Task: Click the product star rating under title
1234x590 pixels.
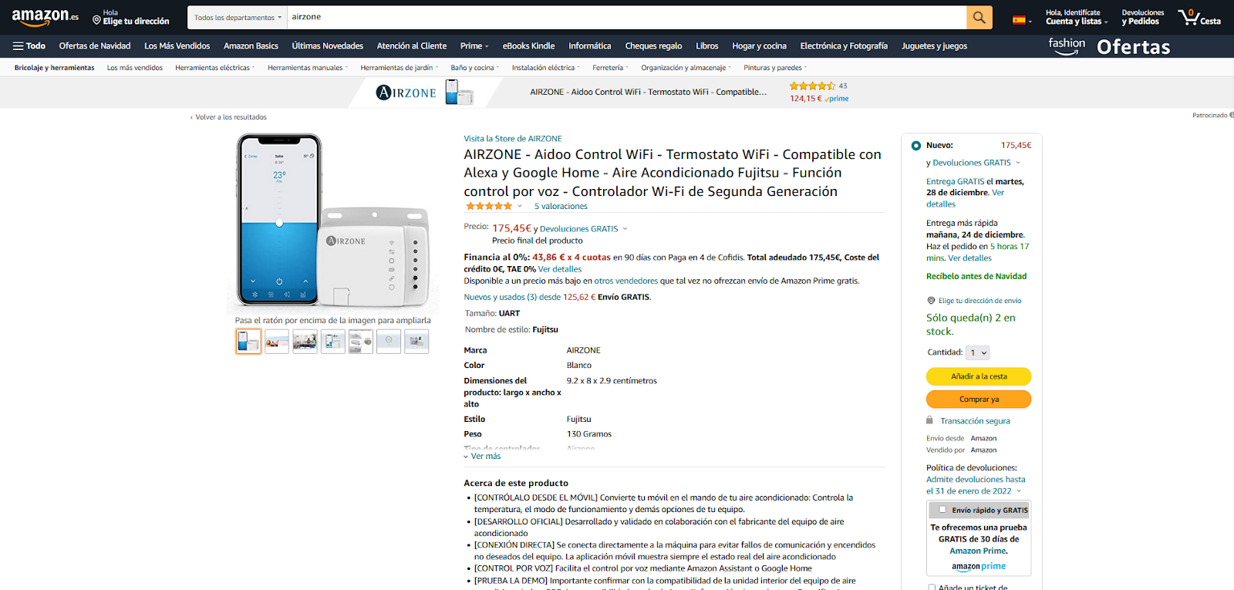Action: click(488, 206)
